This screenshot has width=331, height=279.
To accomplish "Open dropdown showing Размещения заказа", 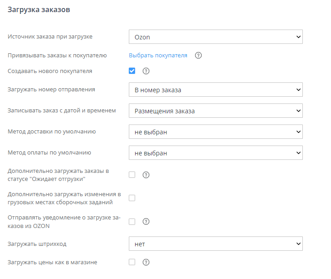I will [x=216, y=111].
